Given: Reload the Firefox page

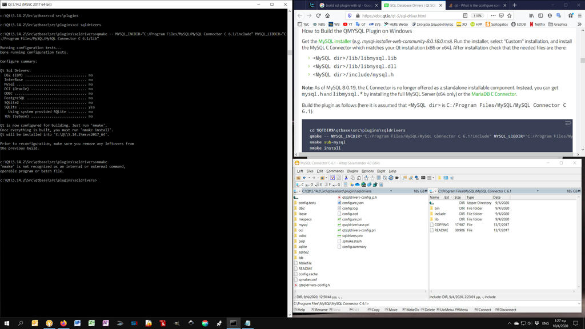Looking at the screenshot, I should [318, 15].
